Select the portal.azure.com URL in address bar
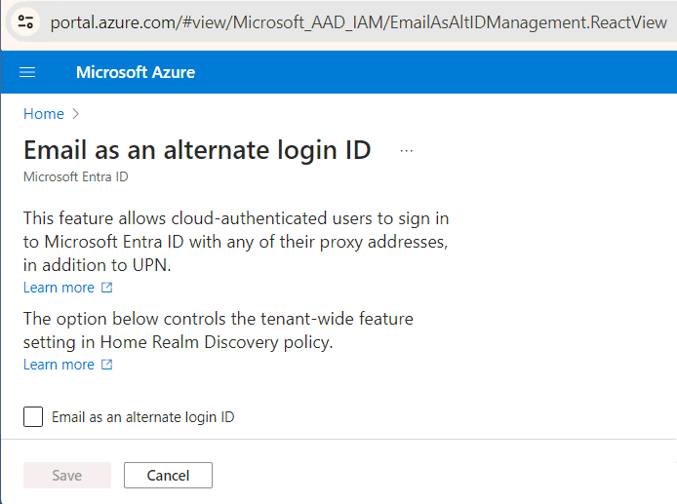677x504 pixels. pos(358,22)
